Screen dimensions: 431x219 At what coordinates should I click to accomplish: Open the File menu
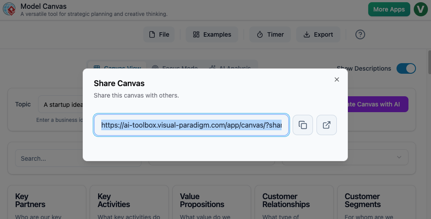pyautogui.click(x=159, y=34)
